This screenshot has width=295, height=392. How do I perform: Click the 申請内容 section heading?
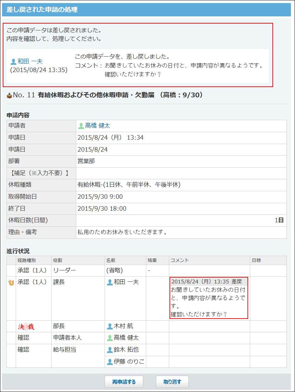tap(18, 115)
